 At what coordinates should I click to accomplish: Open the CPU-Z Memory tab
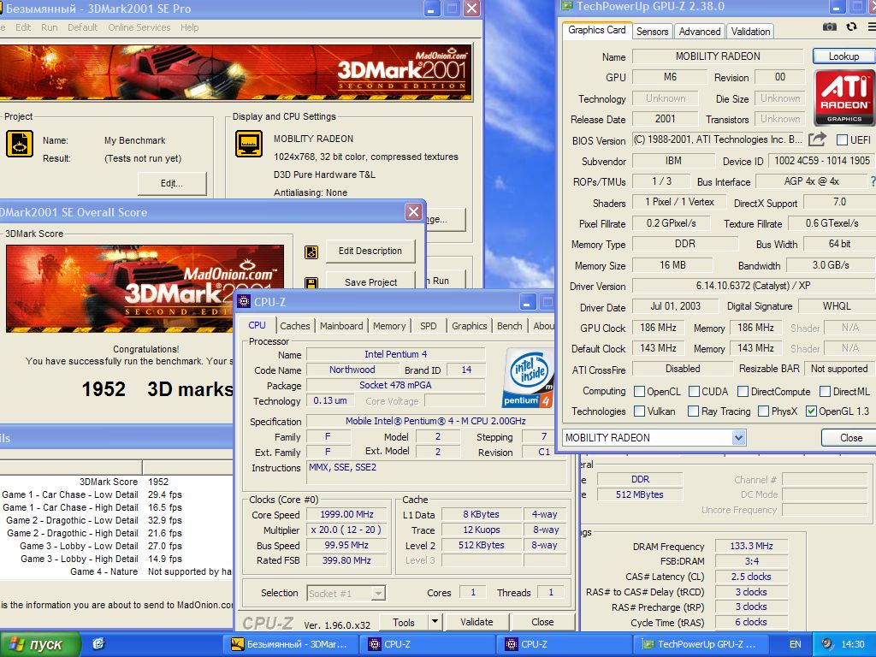[389, 326]
